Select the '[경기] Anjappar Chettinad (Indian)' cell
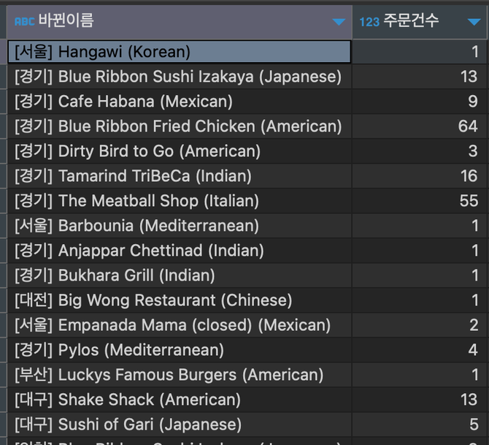Screen dimensions: 489x445 (x=180, y=251)
